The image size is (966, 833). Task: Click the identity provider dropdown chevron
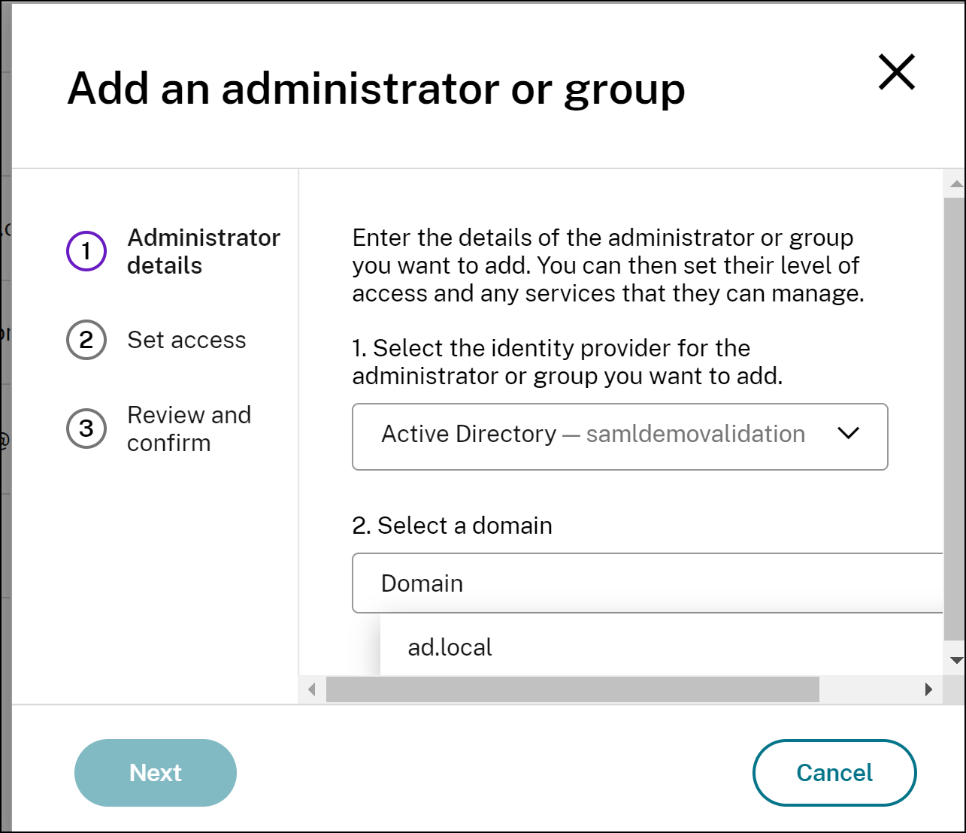pyautogui.click(x=848, y=434)
